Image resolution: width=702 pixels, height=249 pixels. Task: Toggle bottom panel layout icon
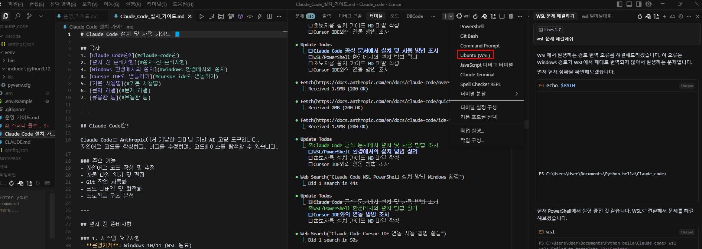629,4
